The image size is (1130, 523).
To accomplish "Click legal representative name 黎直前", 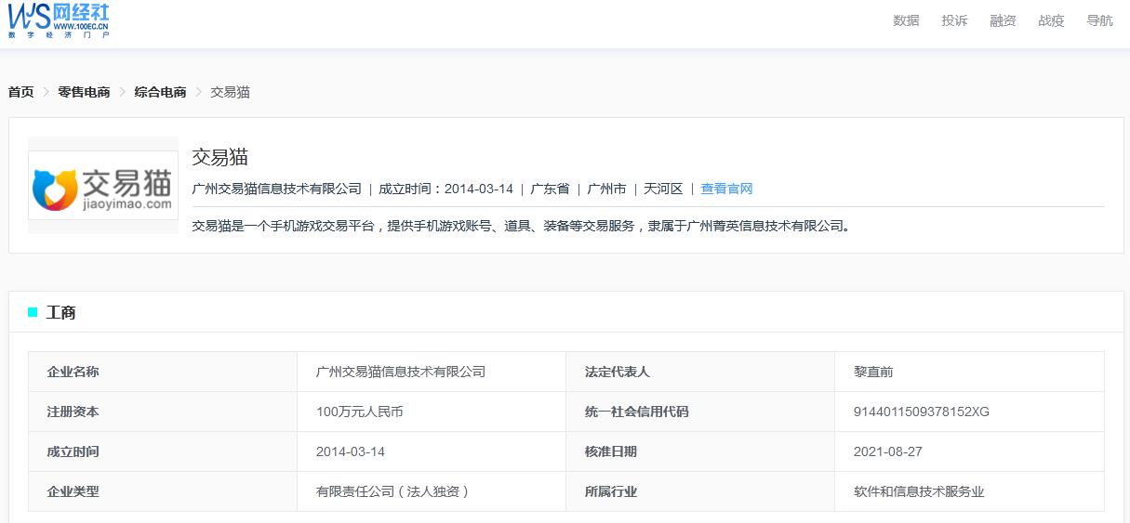I will click(x=872, y=372).
